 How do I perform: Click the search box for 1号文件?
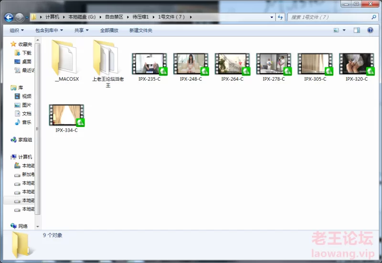[x=329, y=17]
